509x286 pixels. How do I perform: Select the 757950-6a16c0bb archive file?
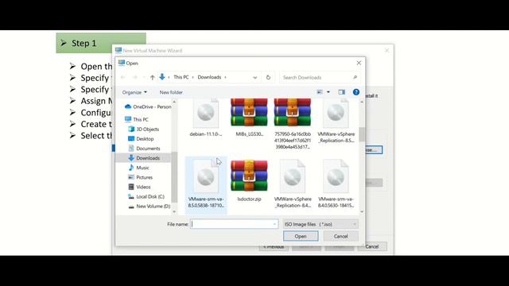(293, 124)
